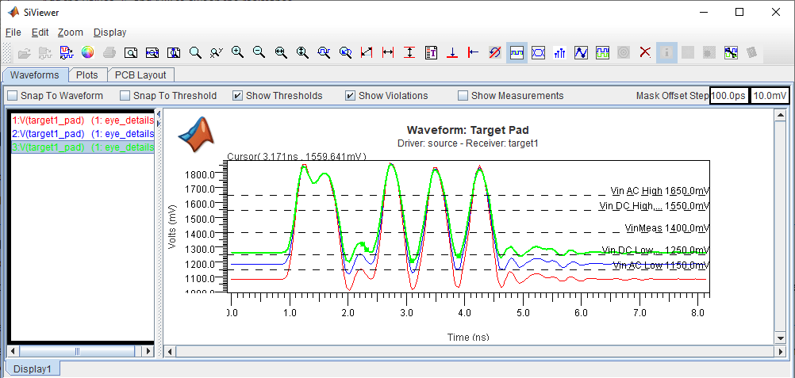Collapse waveform list panel using divider arrow
This screenshot has height=378, width=795.
pyautogui.click(x=158, y=114)
